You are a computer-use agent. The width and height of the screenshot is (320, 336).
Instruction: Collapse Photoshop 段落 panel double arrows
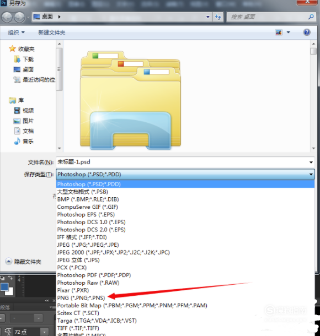[x=47, y=301]
